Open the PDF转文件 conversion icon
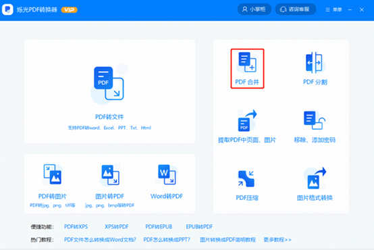 (x=109, y=83)
